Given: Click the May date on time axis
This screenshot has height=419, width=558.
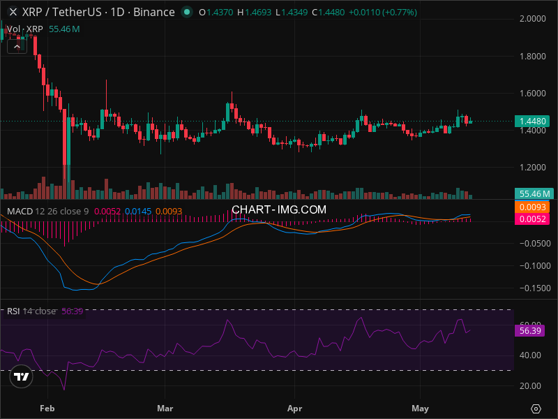Looking at the screenshot, I should (x=420, y=409).
